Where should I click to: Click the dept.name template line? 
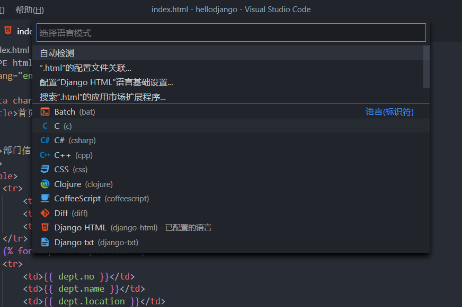[84, 289]
